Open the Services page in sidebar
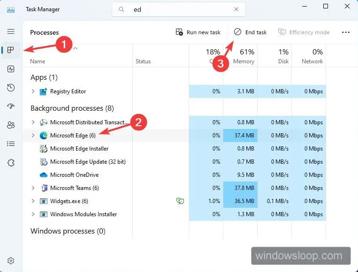 (11, 163)
